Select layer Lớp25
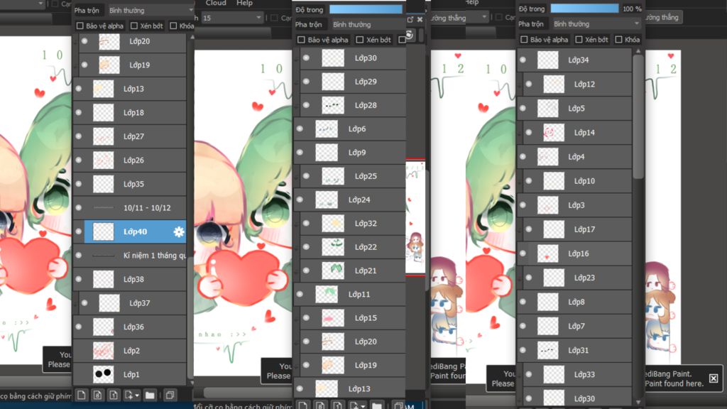The width and height of the screenshot is (727, 409). 353,176
